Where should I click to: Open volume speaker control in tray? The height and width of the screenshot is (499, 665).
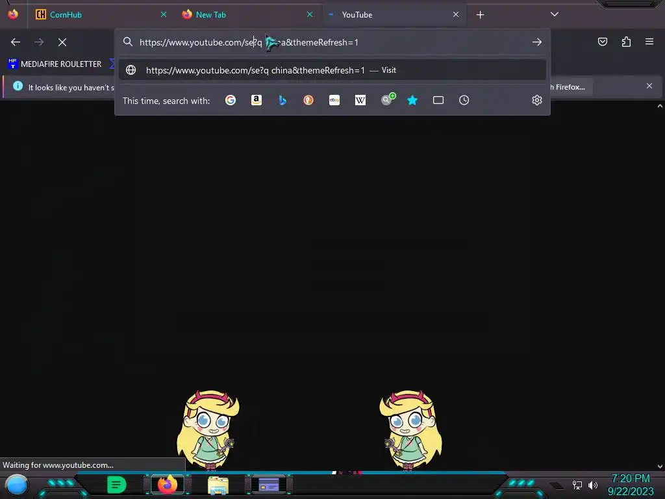click(592, 485)
